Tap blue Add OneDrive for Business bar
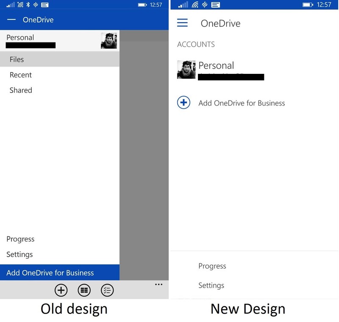 coord(60,272)
